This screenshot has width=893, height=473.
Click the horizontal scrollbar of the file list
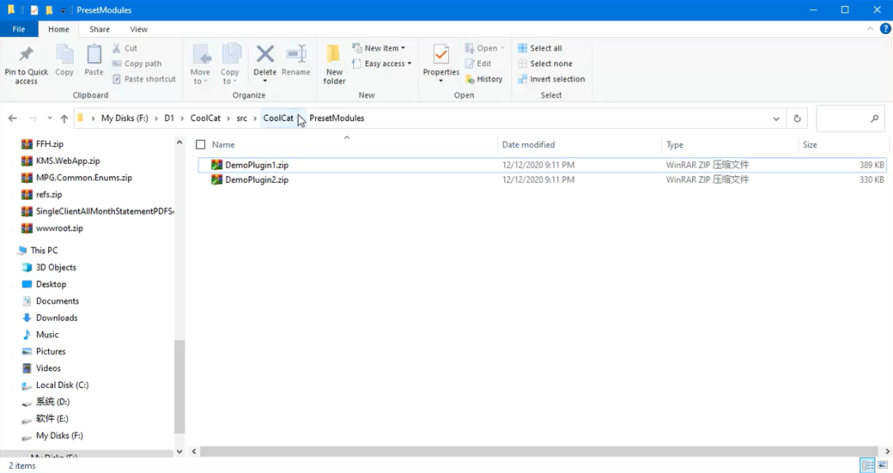[538, 451]
